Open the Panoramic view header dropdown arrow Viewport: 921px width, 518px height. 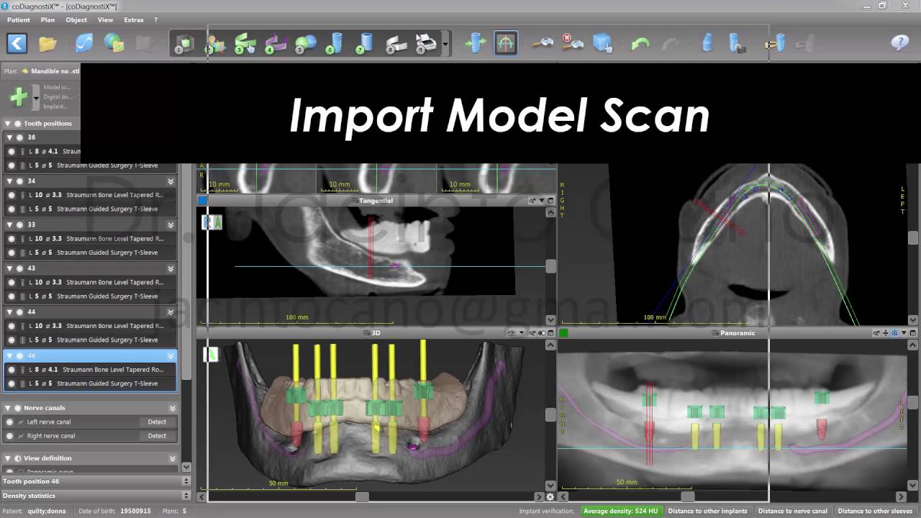[x=903, y=333]
